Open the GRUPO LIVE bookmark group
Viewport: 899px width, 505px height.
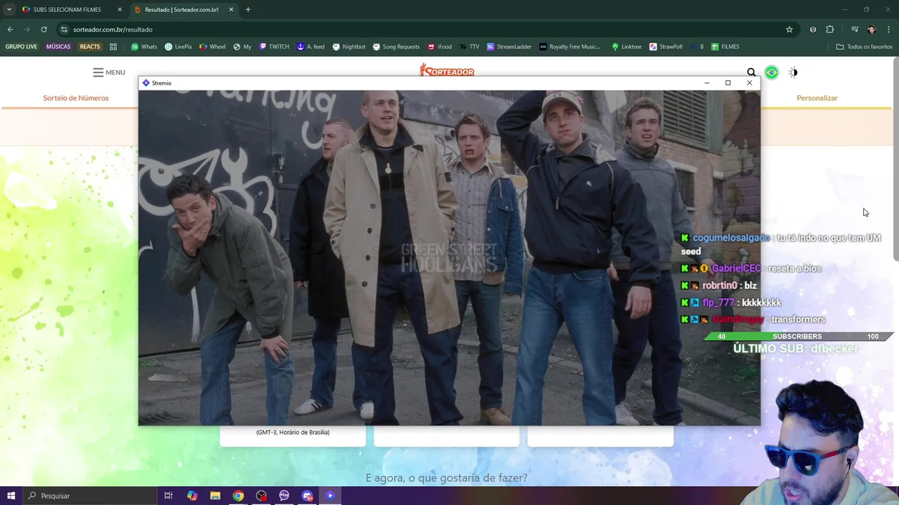tap(22, 47)
